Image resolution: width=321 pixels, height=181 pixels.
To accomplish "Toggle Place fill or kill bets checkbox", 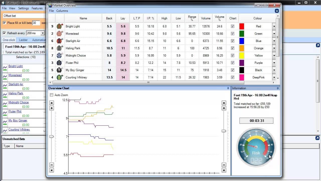I will 4,23.
